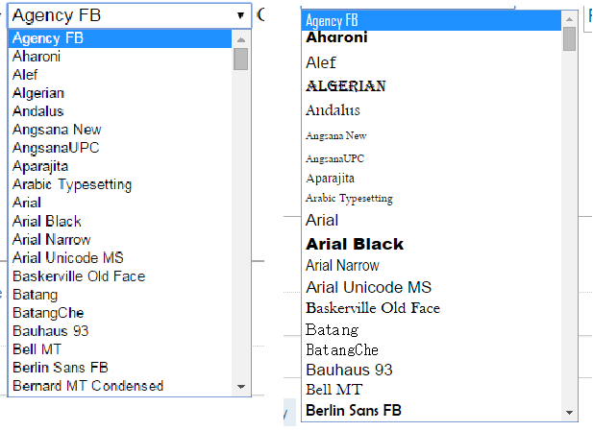
Task: Select Baskerville Old Face in left list
Action: click(x=79, y=275)
